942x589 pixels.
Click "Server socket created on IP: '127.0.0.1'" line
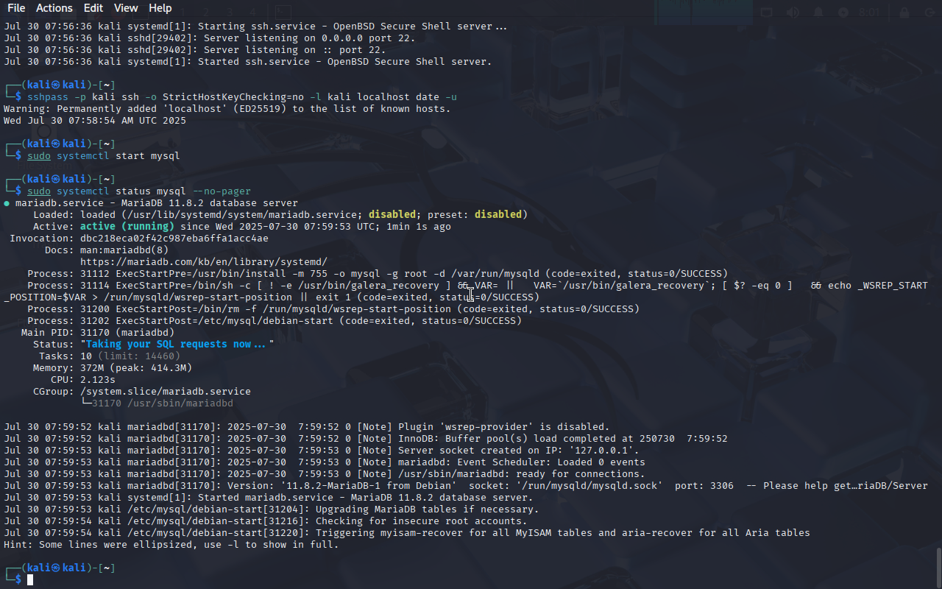[322, 451]
